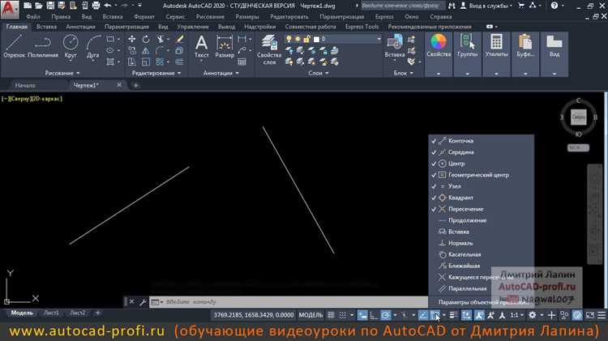Click the ViewCube top face
This screenshot has width=608, height=341.
[x=578, y=117]
